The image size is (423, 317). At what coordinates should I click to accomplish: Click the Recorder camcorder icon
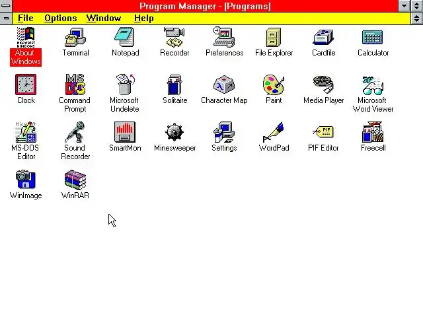[174, 37]
